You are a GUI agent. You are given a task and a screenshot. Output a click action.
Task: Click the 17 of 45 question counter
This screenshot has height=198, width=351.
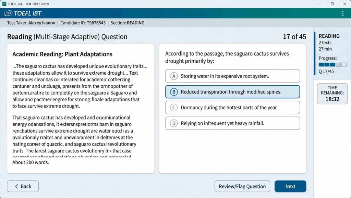coord(294,37)
